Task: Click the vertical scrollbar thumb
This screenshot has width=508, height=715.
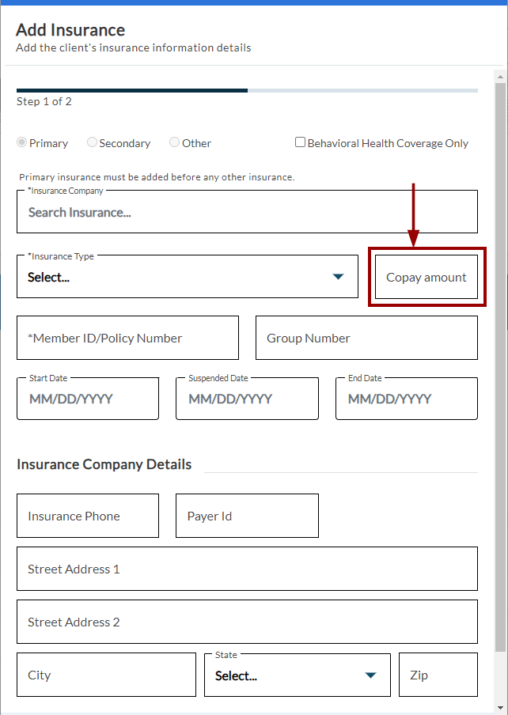Action: [x=500, y=367]
